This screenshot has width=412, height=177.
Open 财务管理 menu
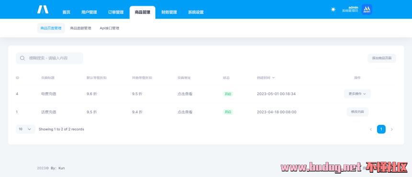(x=169, y=12)
